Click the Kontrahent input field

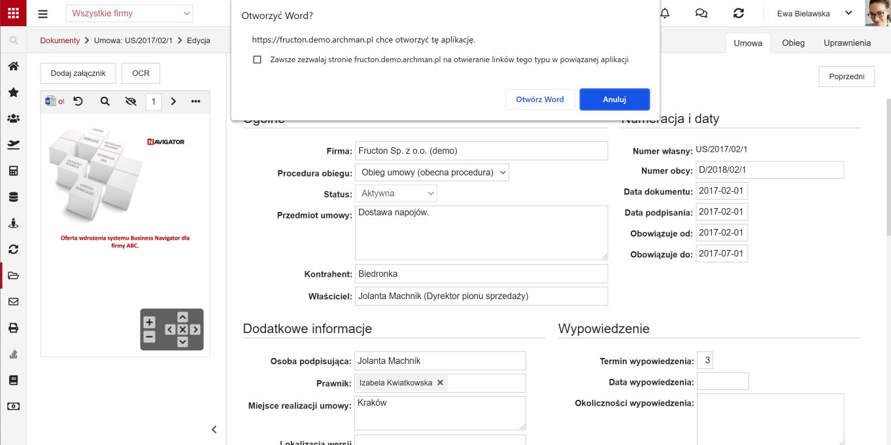click(481, 274)
